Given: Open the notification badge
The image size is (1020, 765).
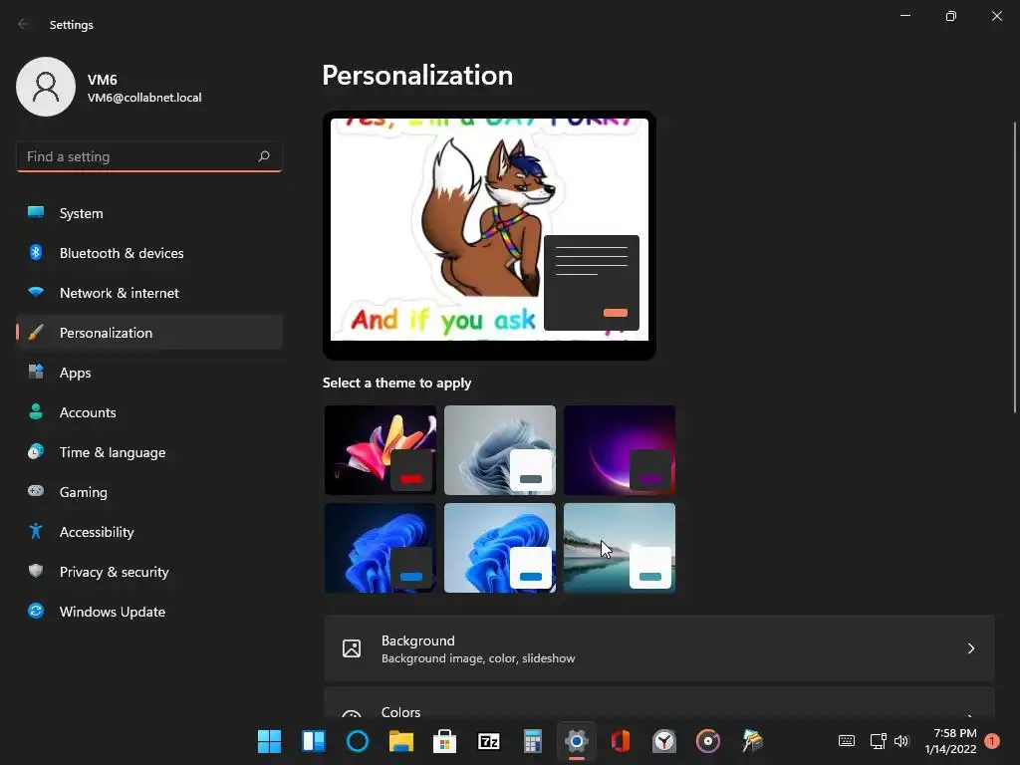Looking at the screenshot, I should [992, 741].
